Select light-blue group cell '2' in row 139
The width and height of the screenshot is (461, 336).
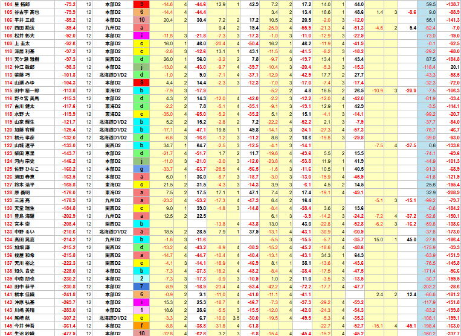(x=141, y=279)
